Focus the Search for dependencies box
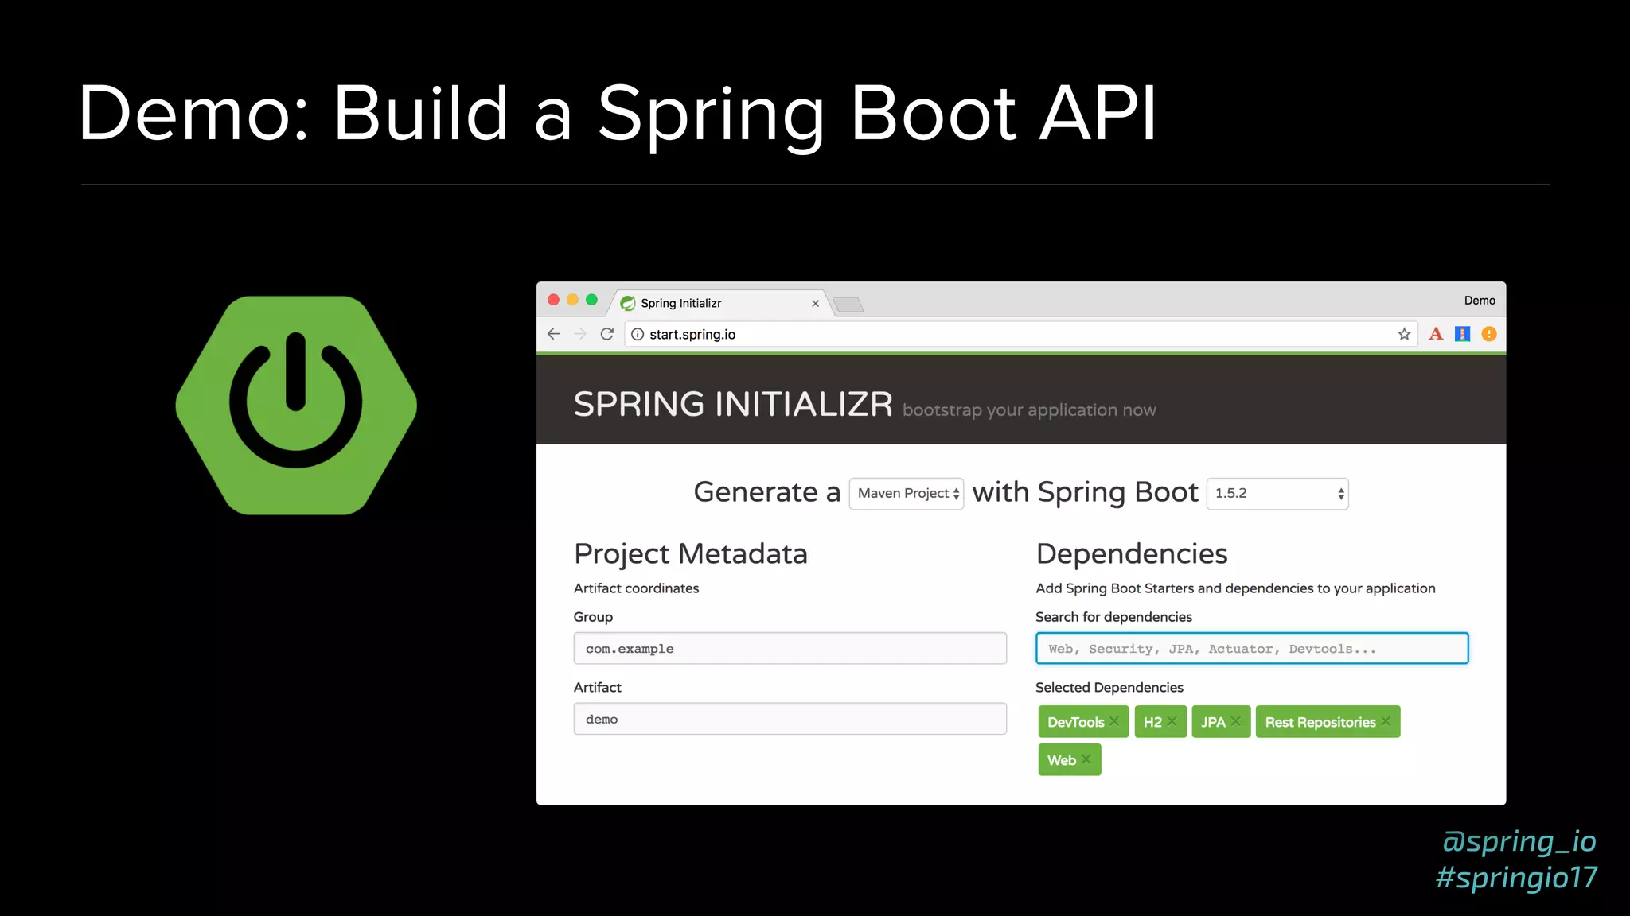 [1252, 649]
